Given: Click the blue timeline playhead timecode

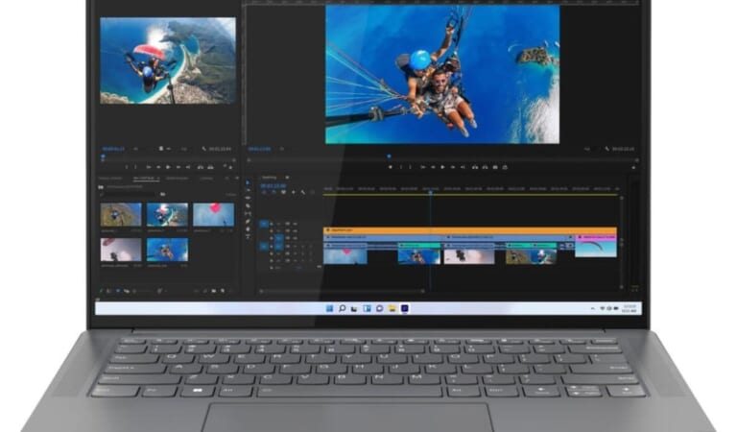Looking at the screenshot, I should (273, 185).
